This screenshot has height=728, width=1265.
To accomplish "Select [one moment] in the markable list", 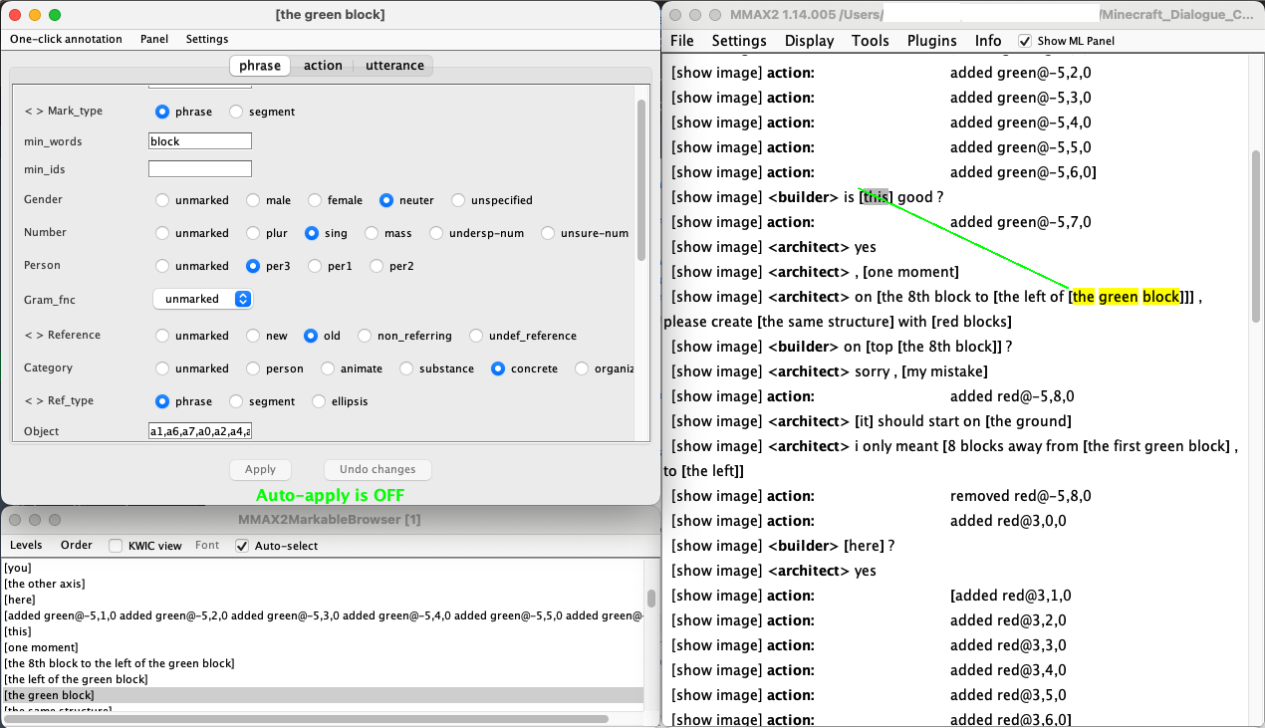I will (x=41, y=647).
